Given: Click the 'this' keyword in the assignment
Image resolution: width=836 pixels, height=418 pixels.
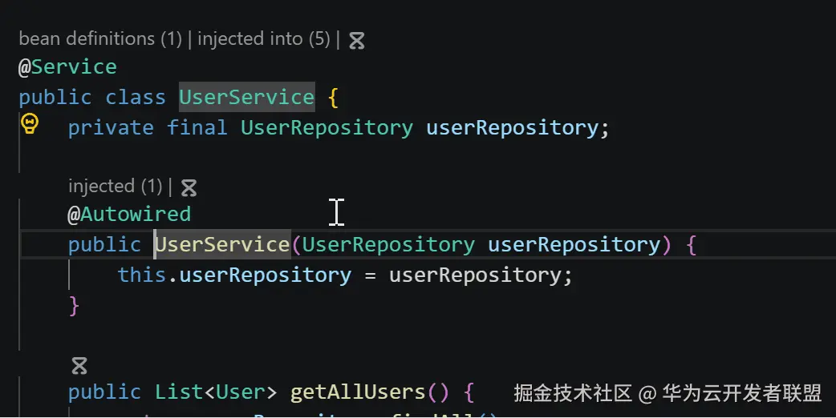Looking at the screenshot, I should (x=142, y=275).
